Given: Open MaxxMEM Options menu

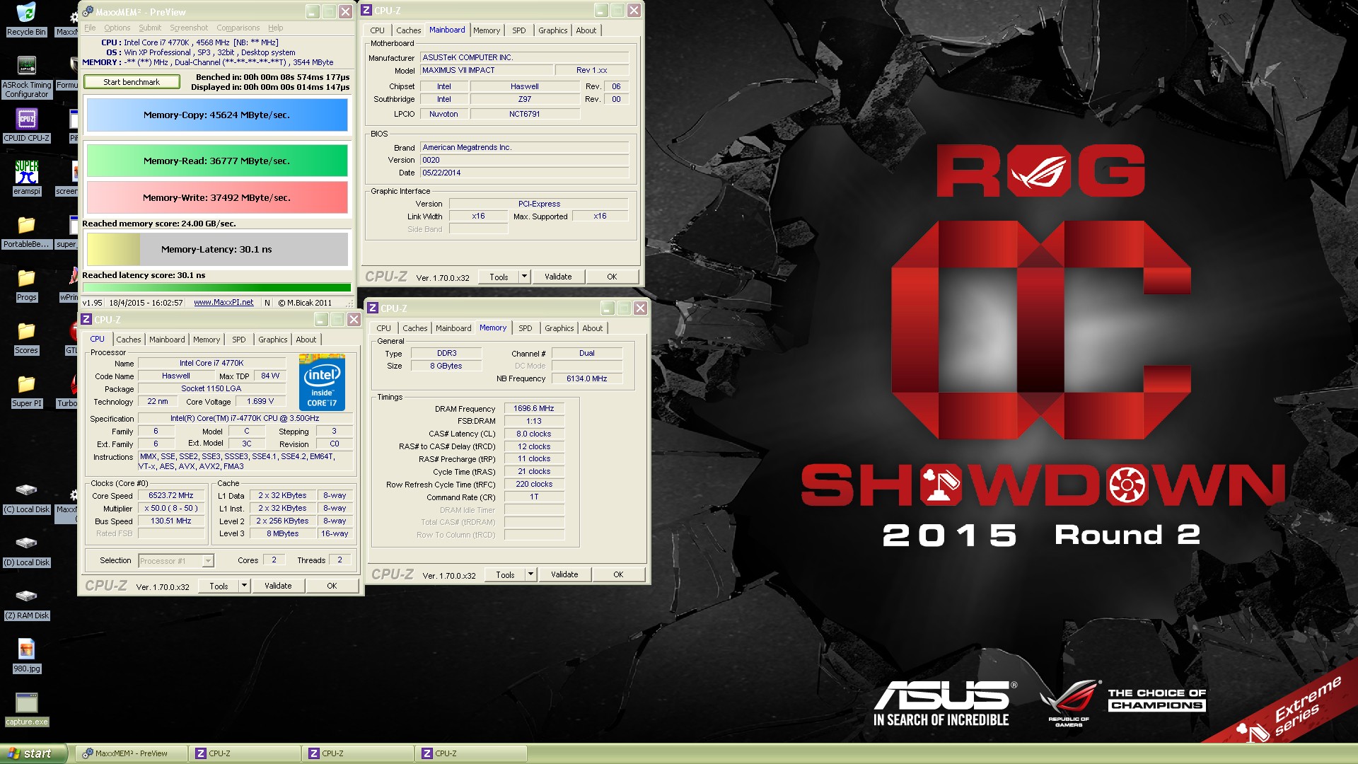Looking at the screenshot, I should point(117,28).
